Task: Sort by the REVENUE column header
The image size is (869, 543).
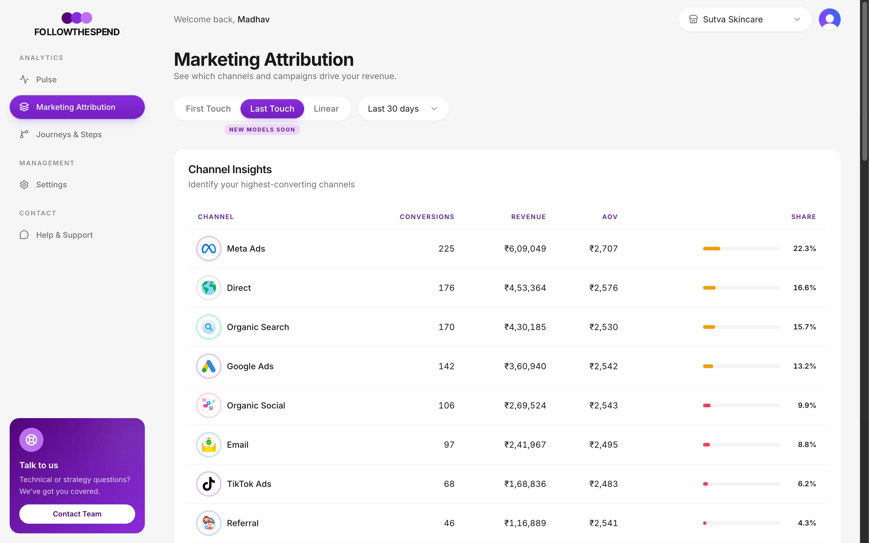Action: 529,217
